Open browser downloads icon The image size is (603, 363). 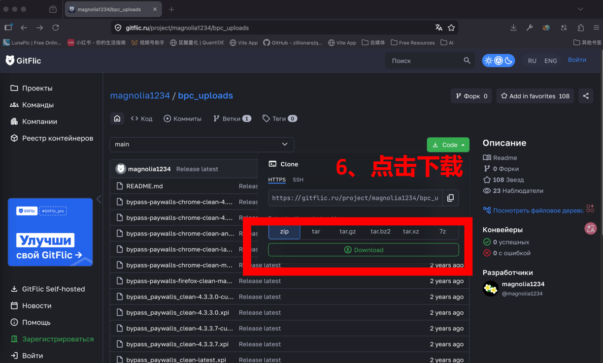pos(513,28)
